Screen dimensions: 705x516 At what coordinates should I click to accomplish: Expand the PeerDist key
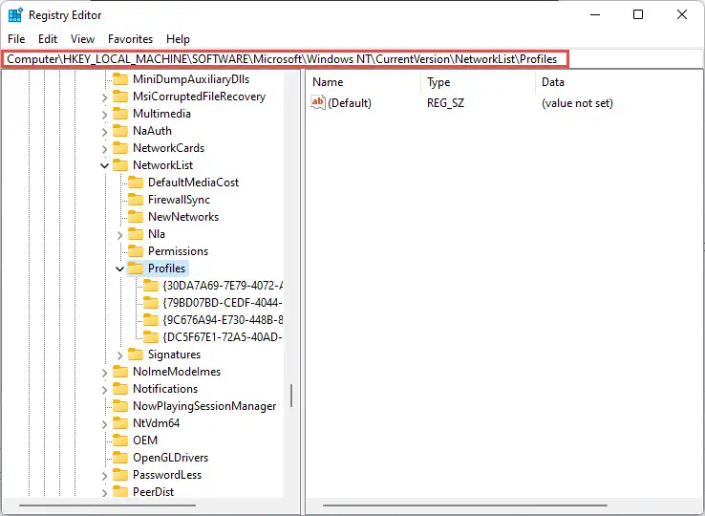[x=104, y=493]
